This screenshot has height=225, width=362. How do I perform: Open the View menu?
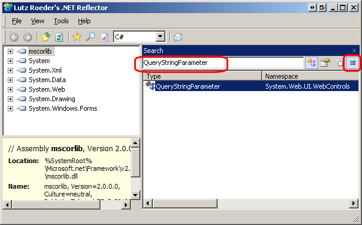(x=37, y=21)
